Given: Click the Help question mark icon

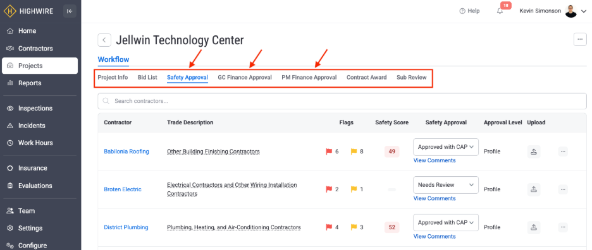Looking at the screenshot, I should point(462,11).
